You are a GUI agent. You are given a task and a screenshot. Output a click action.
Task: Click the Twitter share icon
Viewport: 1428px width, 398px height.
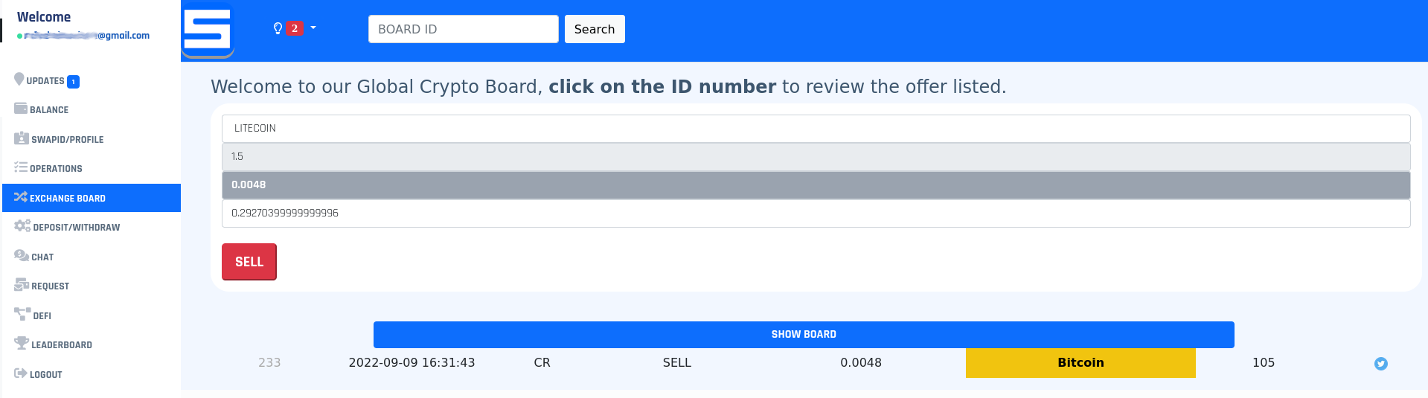coord(1380,364)
